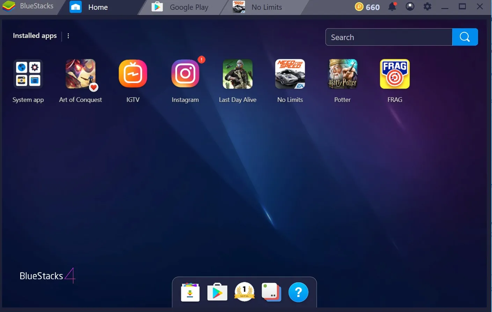Click the red alert badge on Instagram
Screen dimensions: 492x312
click(201, 60)
